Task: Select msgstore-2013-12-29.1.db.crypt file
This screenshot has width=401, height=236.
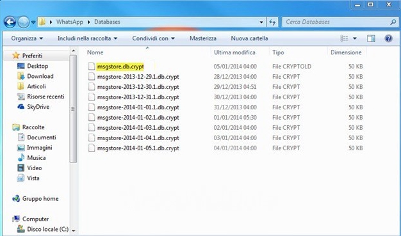Action: pos(138,77)
